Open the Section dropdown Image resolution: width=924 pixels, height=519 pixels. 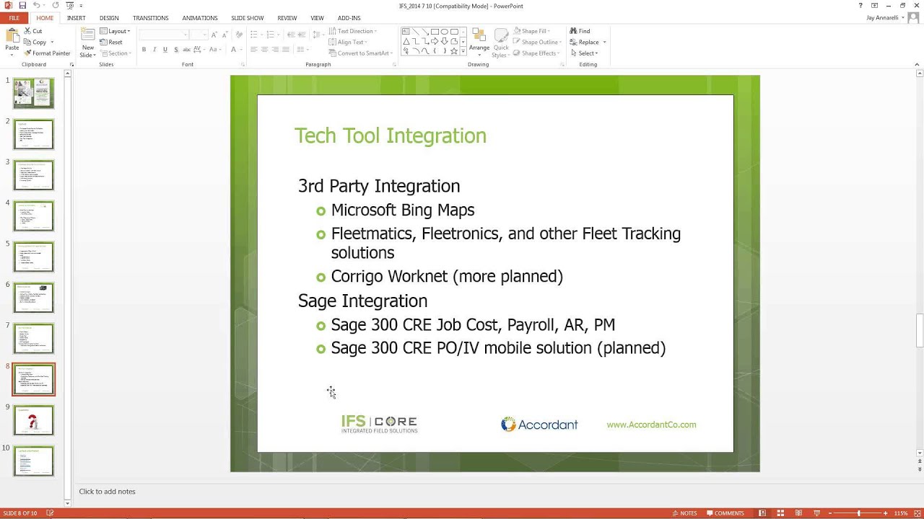point(115,53)
